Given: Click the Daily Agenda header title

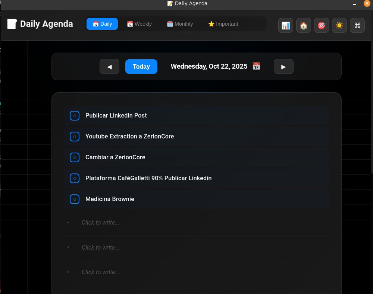Looking at the screenshot, I should (46, 24).
